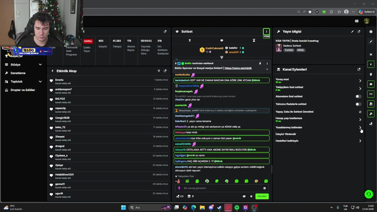The width and height of the screenshot is (377, 212).
Task: Open chat settings gear icon
Action: (x=251, y=196)
